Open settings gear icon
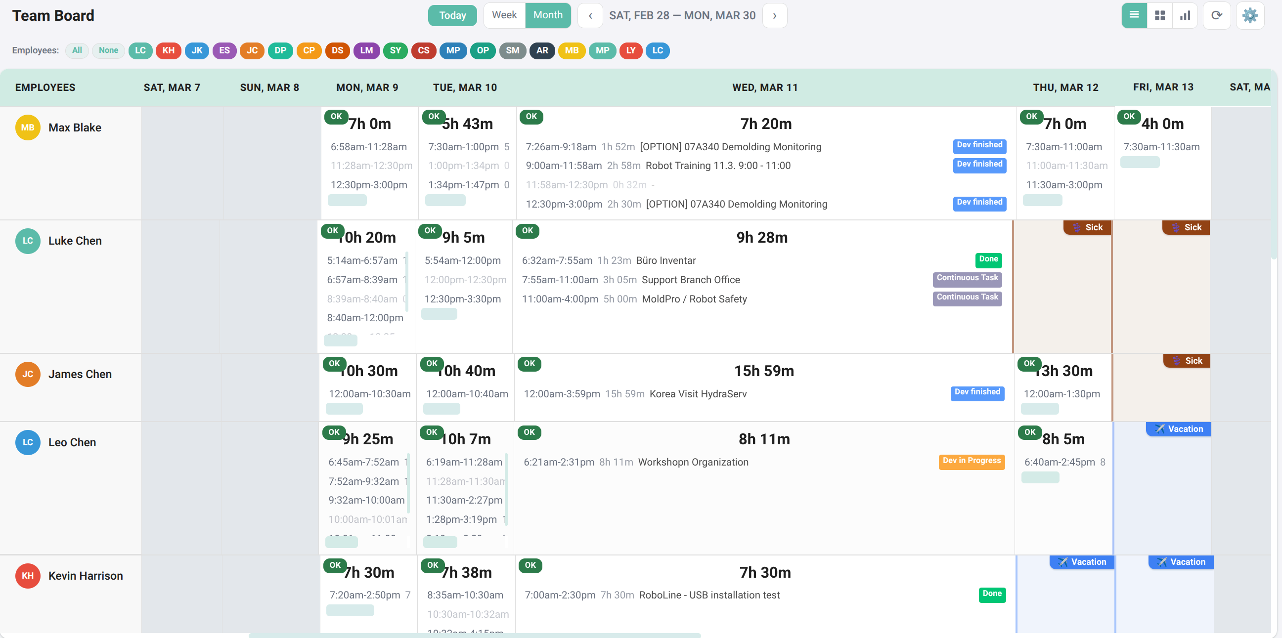This screenshot has width=1282, height=638. pos(1250,15)
